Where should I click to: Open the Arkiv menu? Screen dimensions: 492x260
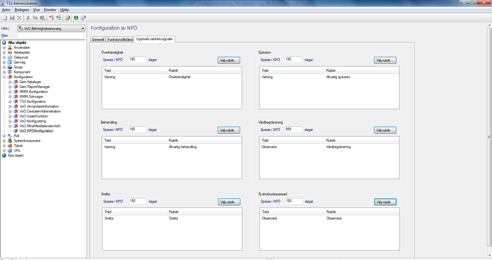[6, 10]
